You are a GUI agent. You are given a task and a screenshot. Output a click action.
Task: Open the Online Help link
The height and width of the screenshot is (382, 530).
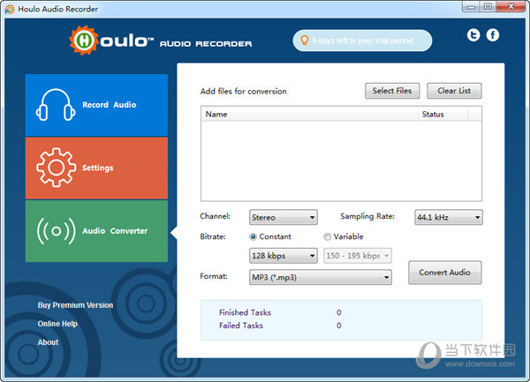(x=57, y=324)
